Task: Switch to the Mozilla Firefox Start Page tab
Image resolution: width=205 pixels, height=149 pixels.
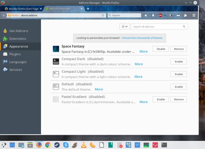Action: click(x=23, y=9)
